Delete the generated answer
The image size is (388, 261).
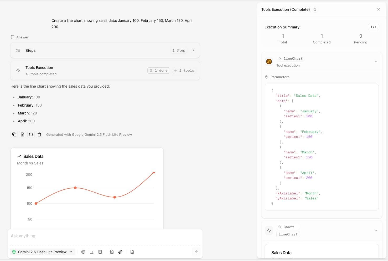pyautogui.click(x=39, y=134)
